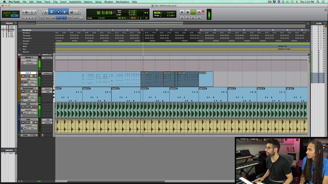Image resolution: width=328 pixels, height=184 pixels.
Task: Open Nudge value dropdown
Action: pos(175,15)
